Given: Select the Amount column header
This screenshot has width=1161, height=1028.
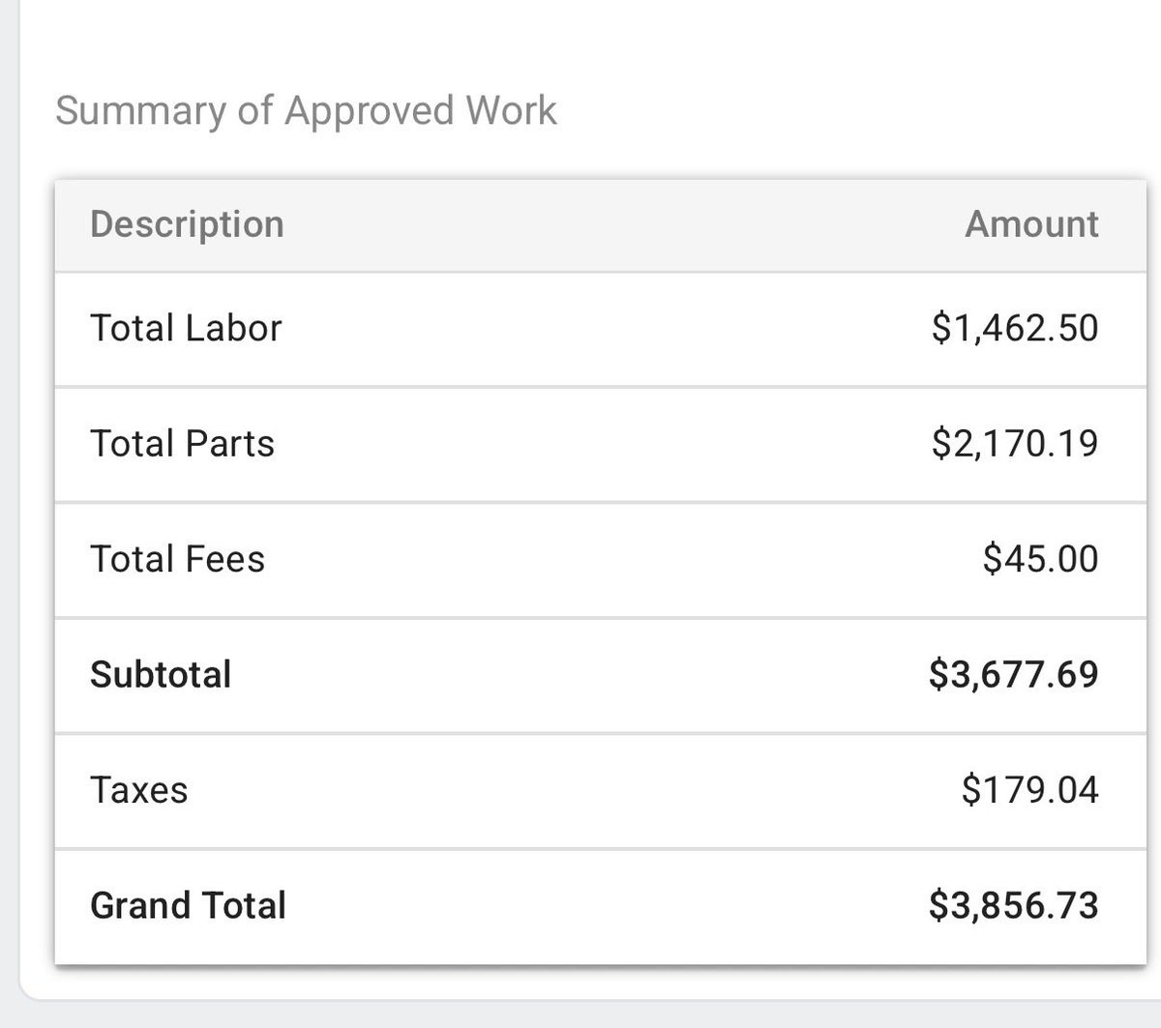Looking at the screenshot, I should pyautogui.click(x=1031, y=224).
